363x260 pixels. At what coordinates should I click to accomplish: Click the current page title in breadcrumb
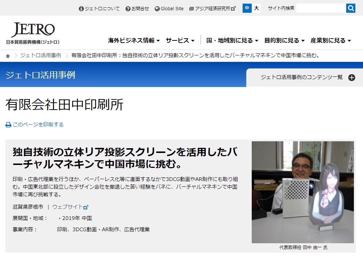[x=196, y=55]
